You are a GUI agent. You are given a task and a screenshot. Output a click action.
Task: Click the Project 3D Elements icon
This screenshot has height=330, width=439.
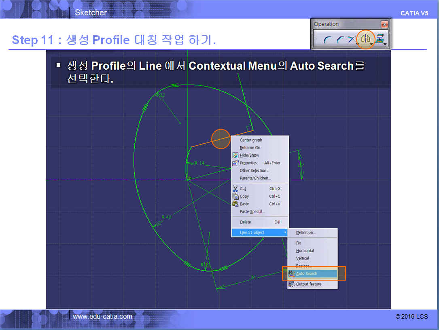(x=379, y=39)
